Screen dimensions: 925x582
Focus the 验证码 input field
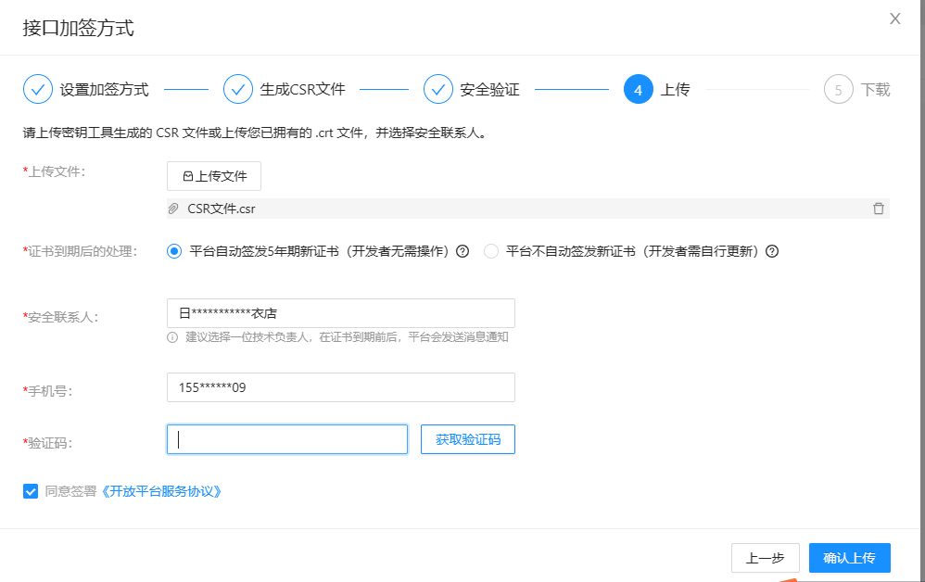[287, 439]
